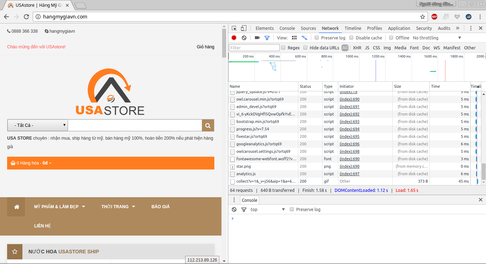The height and width of the screenshot is (264, 486).
Task: Filter requests by JS type
Action: (367, 48)
